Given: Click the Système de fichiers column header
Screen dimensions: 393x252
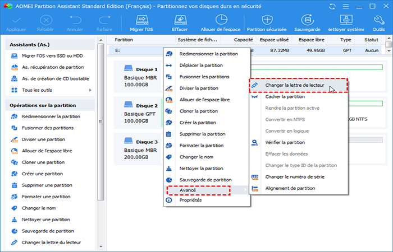Looking at the screenshot, I should [x=196, y=40].
